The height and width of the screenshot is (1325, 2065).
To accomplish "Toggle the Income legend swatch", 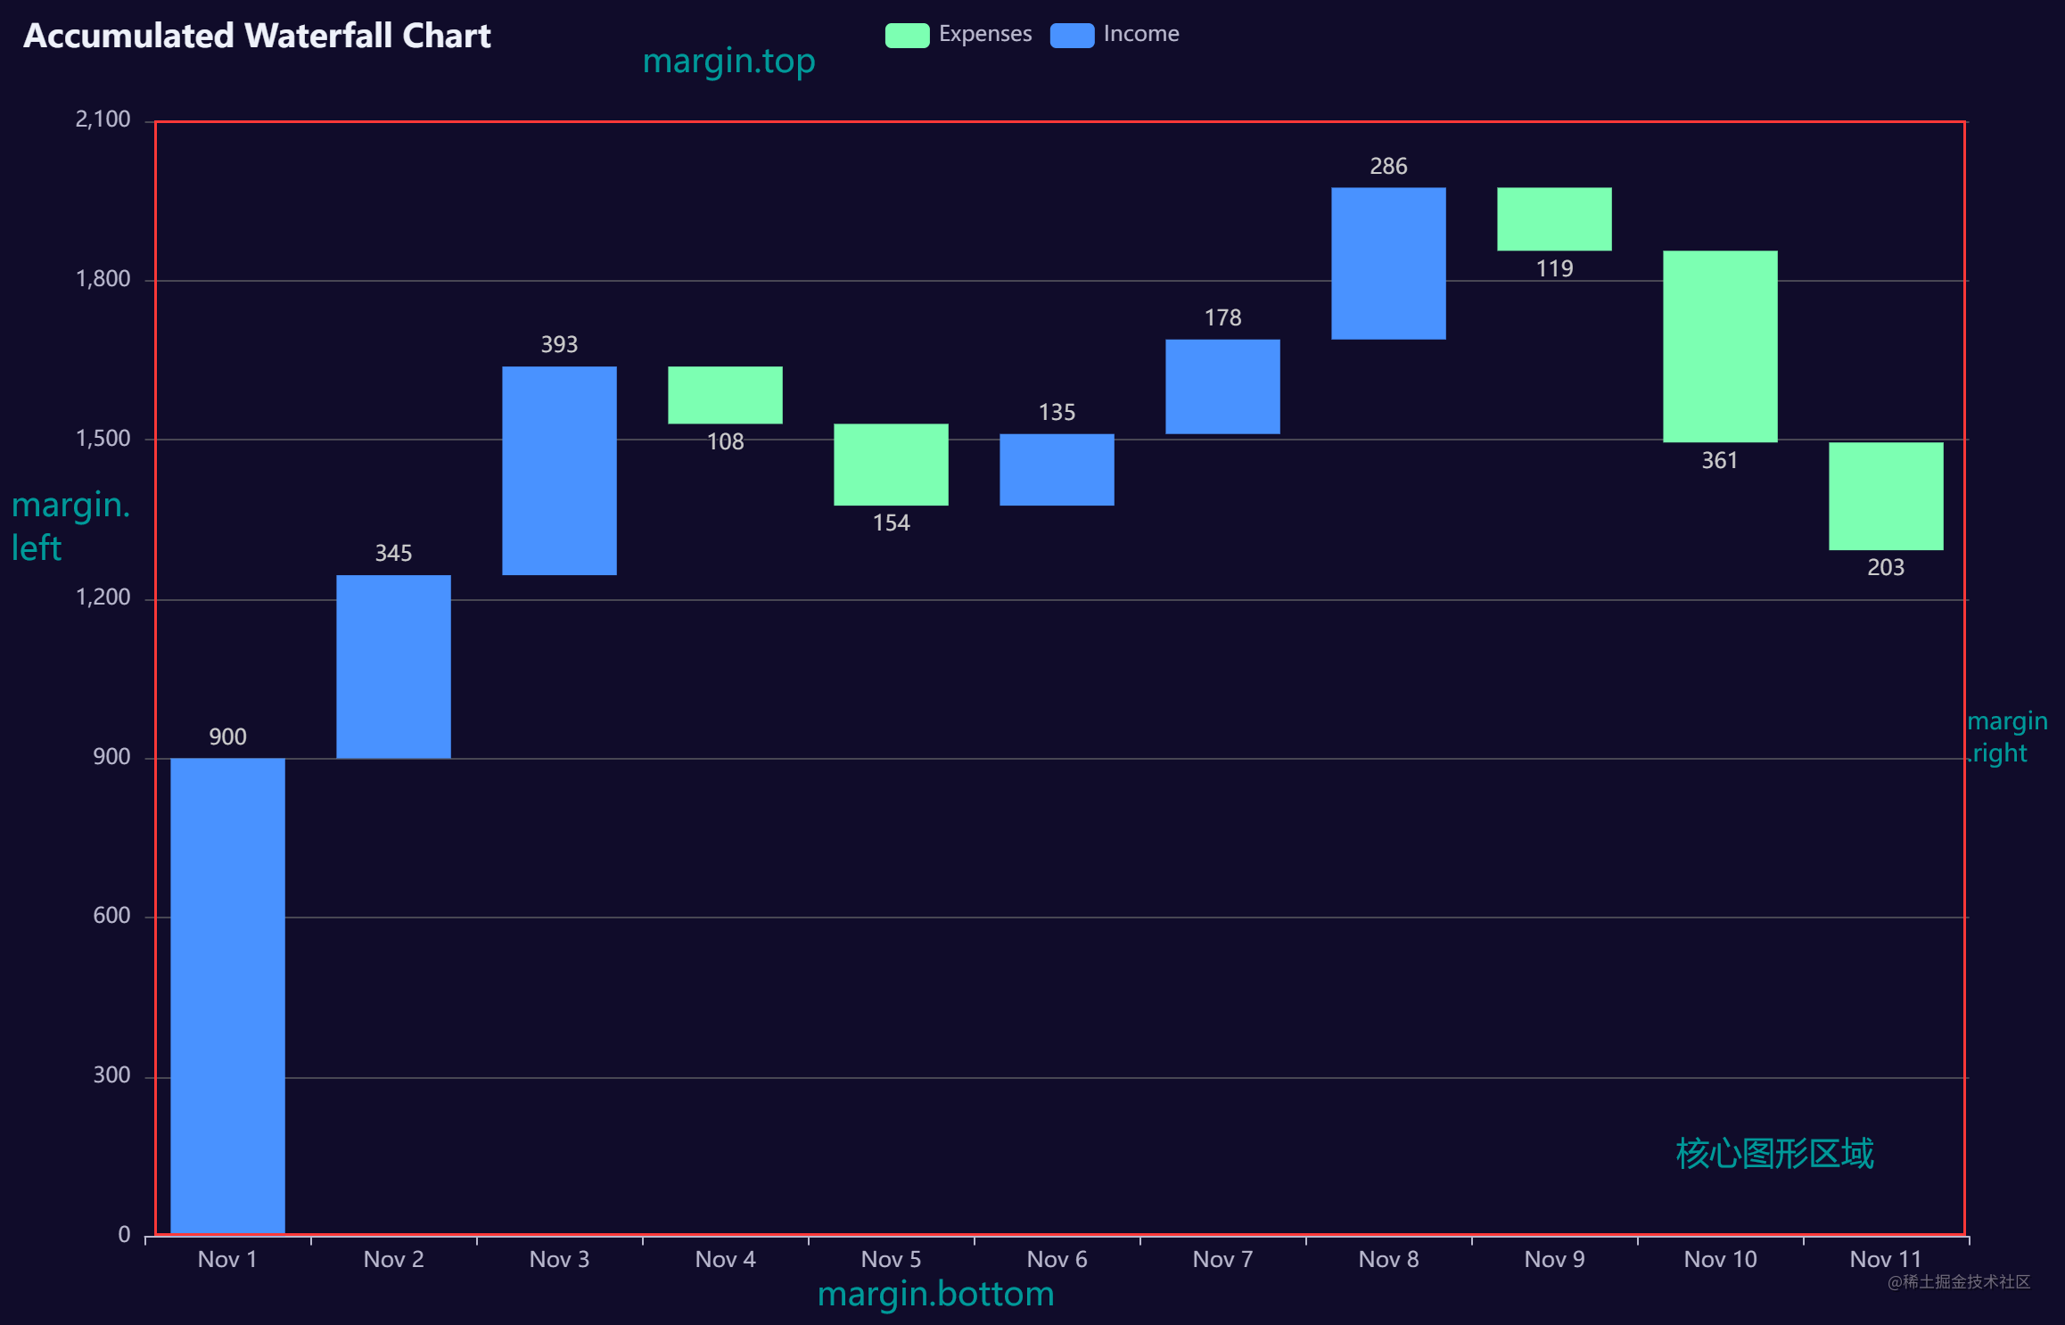I will click(1072, 35).
